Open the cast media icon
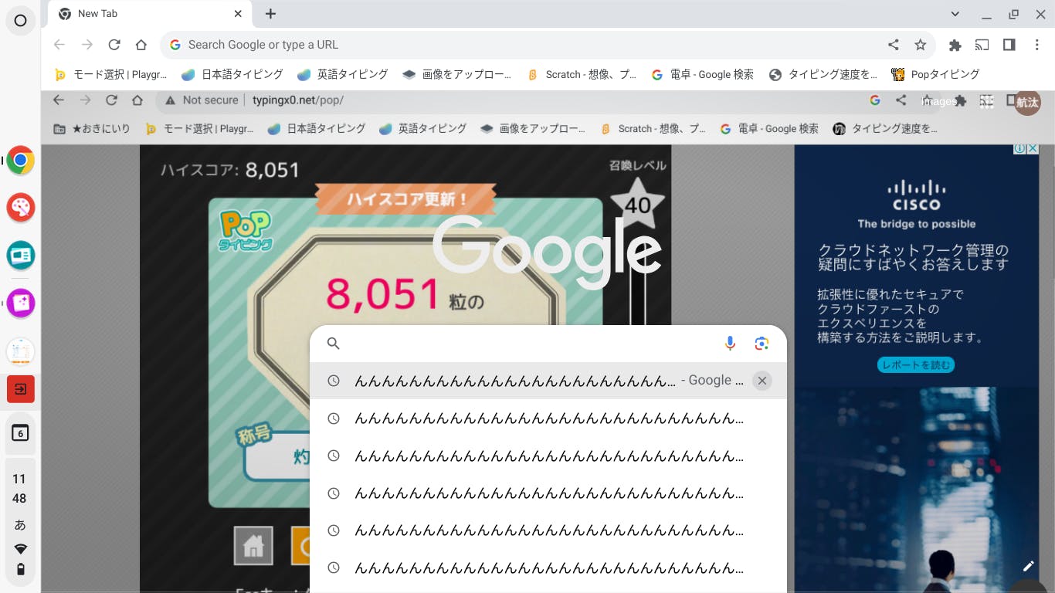1055x593 pixels. 982,45
